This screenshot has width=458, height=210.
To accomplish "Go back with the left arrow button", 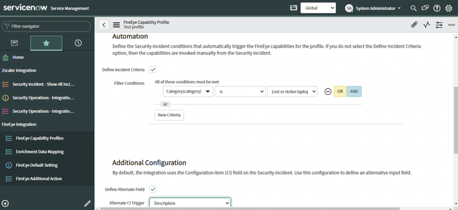I will 104,25.
